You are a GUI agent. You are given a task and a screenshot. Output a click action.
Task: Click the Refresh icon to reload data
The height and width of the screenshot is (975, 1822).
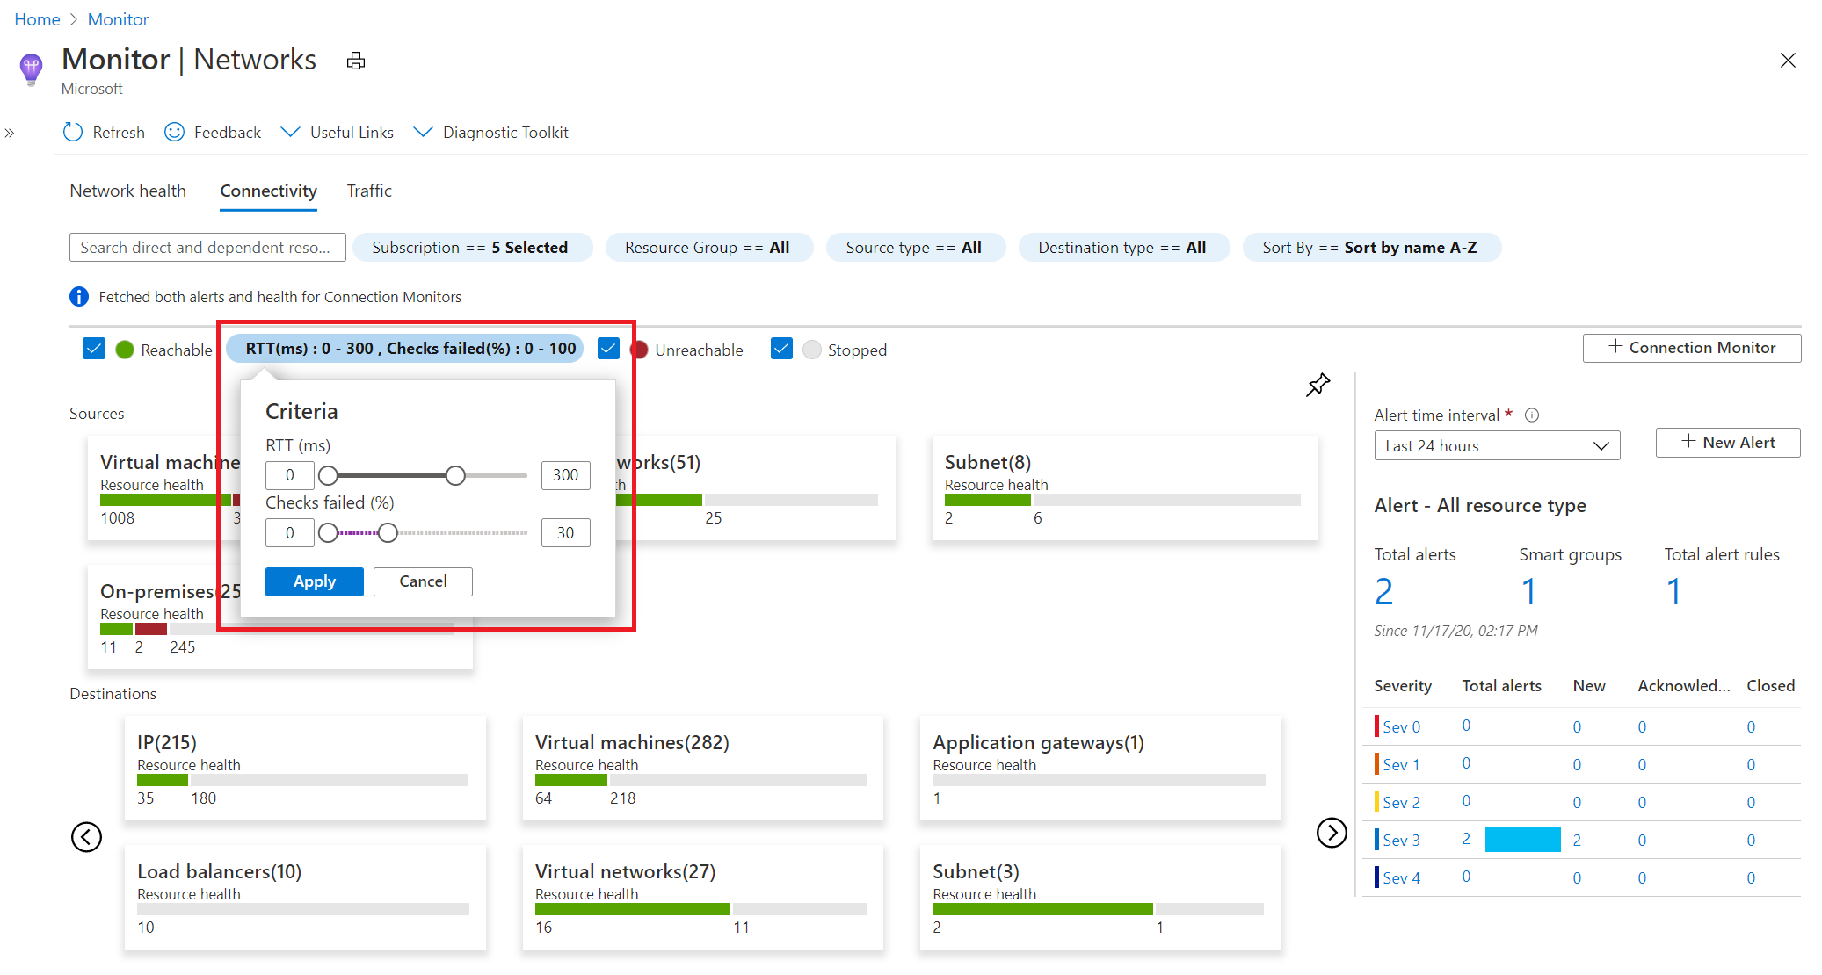pos(76,131)
